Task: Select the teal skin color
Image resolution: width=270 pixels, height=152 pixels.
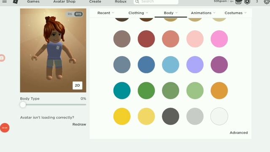Action: [122, 91]
